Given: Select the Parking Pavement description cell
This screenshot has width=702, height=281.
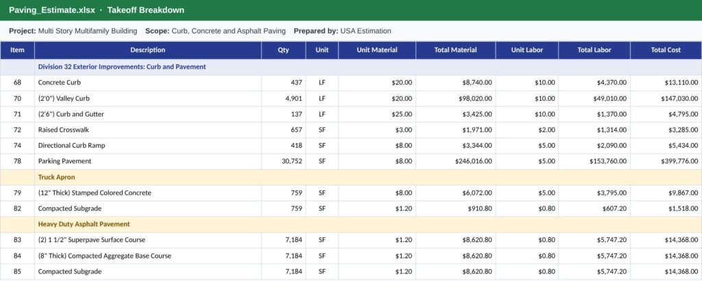Looking at the screenshot, I should [148, 161].
